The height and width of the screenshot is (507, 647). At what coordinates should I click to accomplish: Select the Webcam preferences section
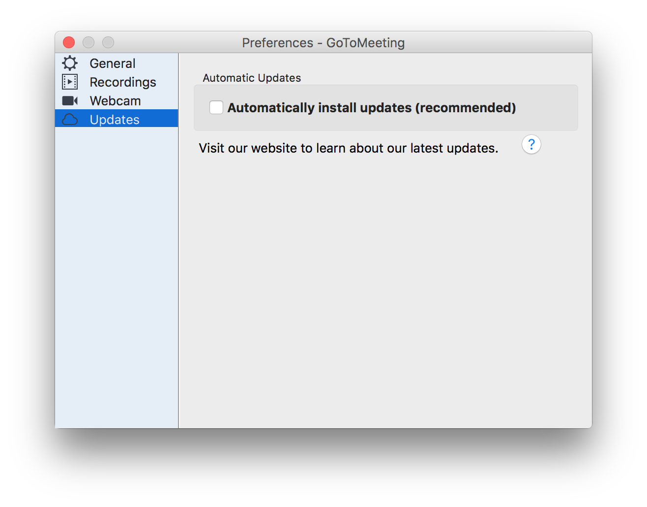(117, 100)
